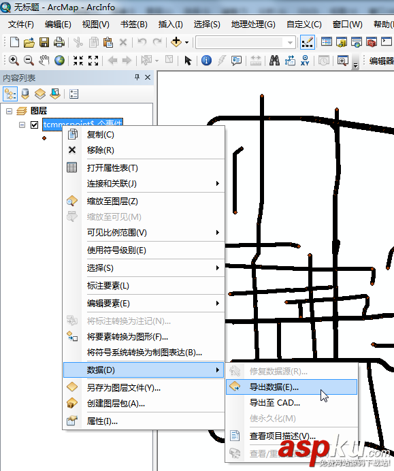
Task: Open the table of contents Options icon
Action: (x=73, y=94)
